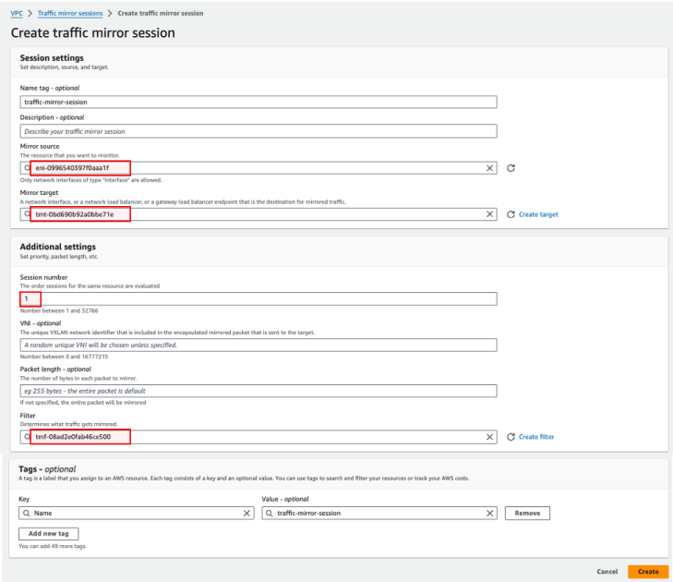The image size is (673, 582).
Task: Clear the Mirror target field
Action: [489, 214]
